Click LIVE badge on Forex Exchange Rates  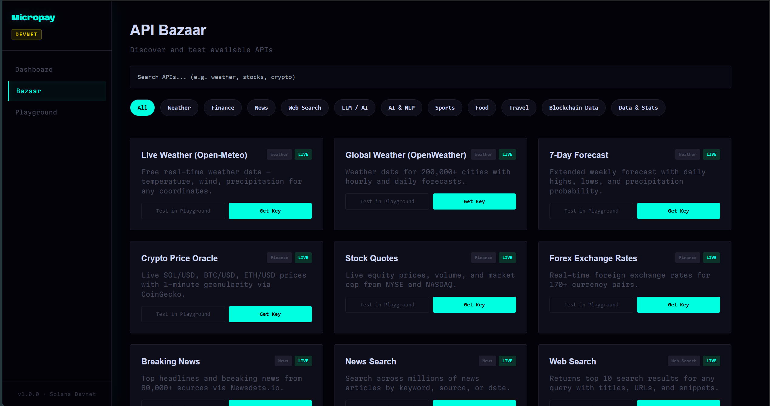click(x=711, y=258)
